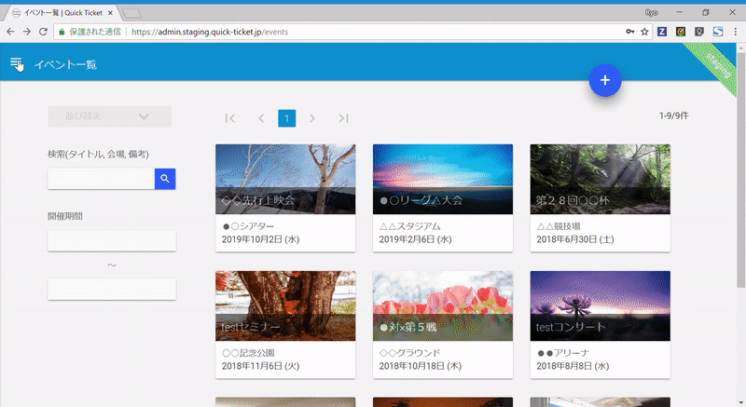Click the date 2018年6月30日 (土)
Screen dimensions: 746x407
click(575, 239)
